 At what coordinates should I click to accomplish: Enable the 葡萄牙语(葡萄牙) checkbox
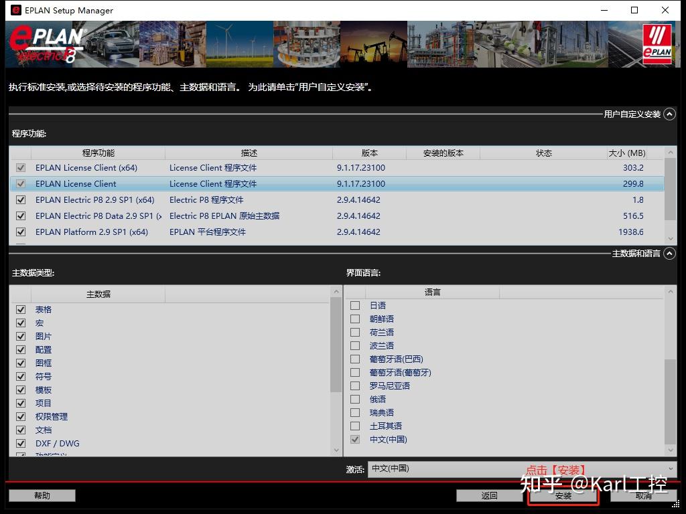pyautogui.click(x=355, y=372)
